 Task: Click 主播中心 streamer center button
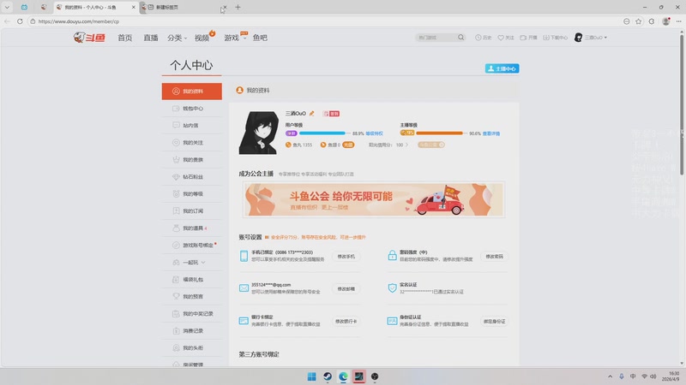pyautogui.click(x=502, y=68)
